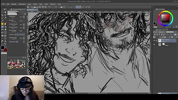This screenshot has width=178, height=100.
Task: Toggle Snap to Special Ruler
Action: pos(80,7)
